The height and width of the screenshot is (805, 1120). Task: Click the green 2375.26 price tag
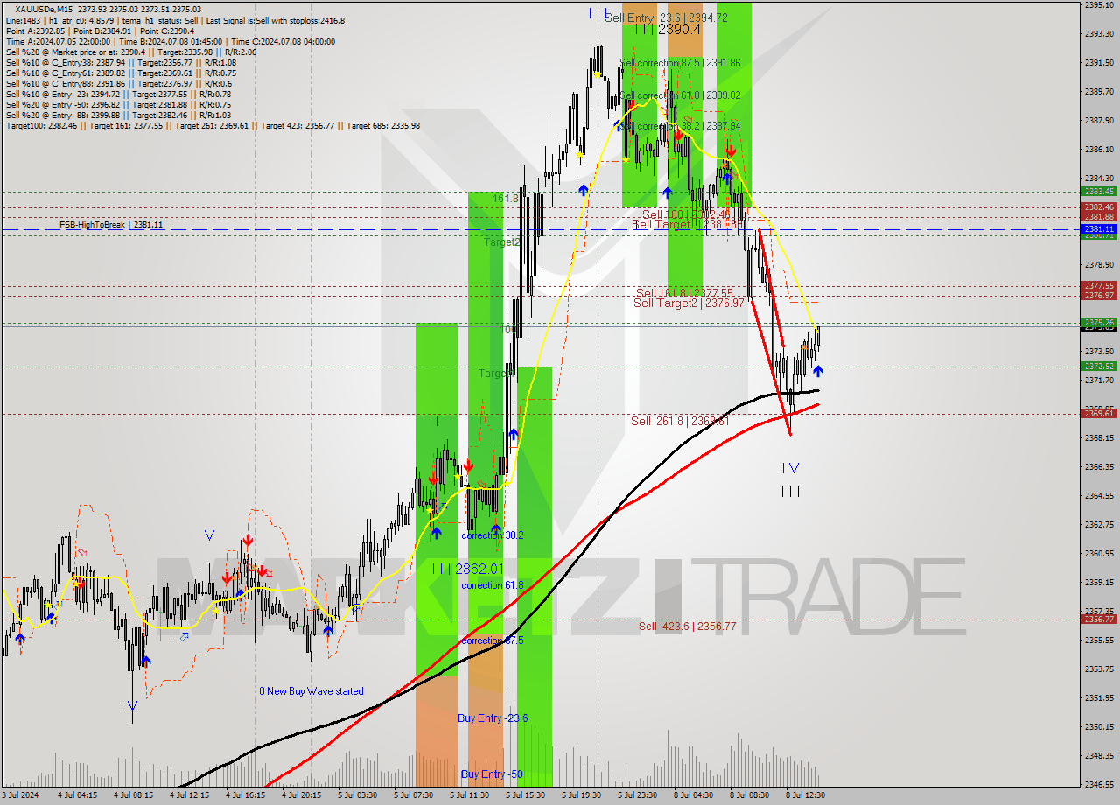[1099, 323]
